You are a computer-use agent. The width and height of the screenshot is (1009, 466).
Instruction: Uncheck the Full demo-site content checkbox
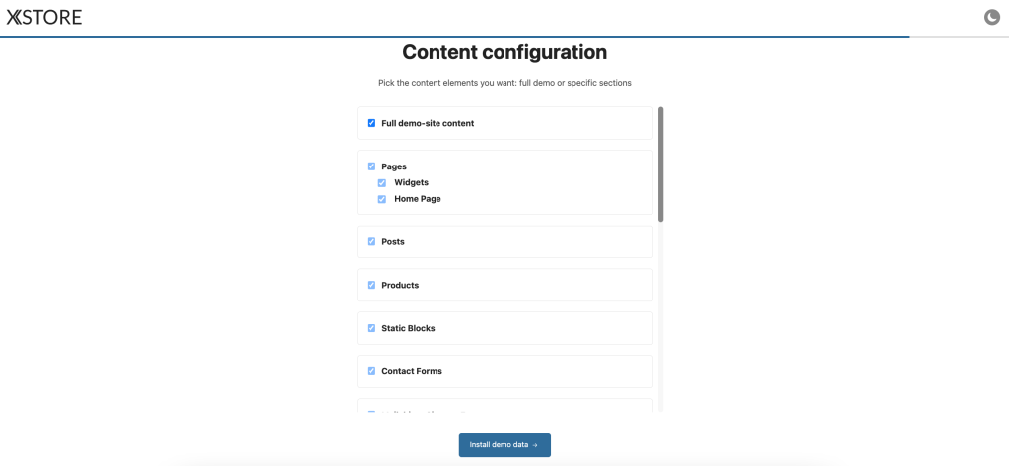click(x=371, y=123)
